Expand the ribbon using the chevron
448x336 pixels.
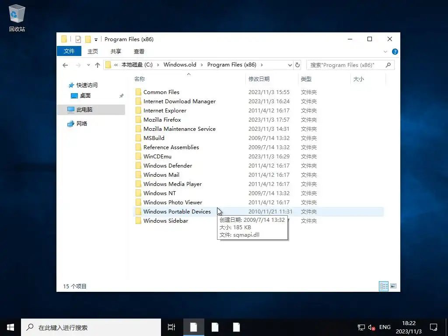(385, 52)
